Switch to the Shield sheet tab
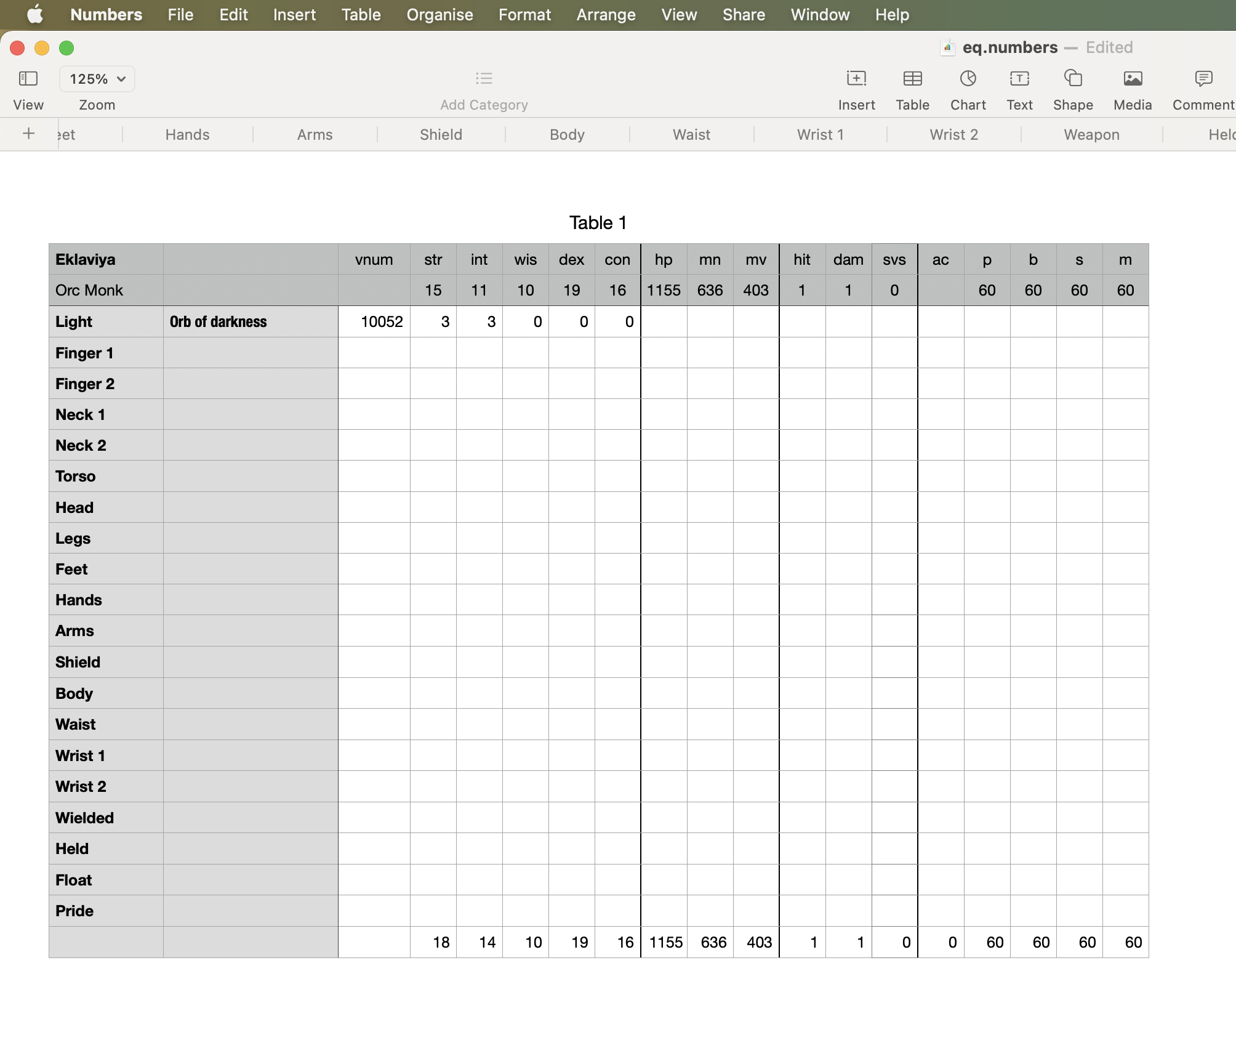The width and height of the screenshot is (1236, 1048). pos(441,135)
